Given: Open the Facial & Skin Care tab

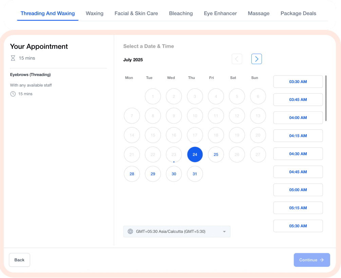Looking at the screenshot, I should coord(136,14).
